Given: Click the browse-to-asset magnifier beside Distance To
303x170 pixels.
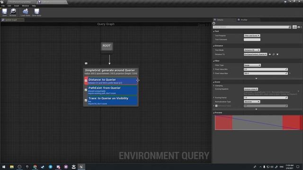Looking at the screenshot, I should point(274,55).
